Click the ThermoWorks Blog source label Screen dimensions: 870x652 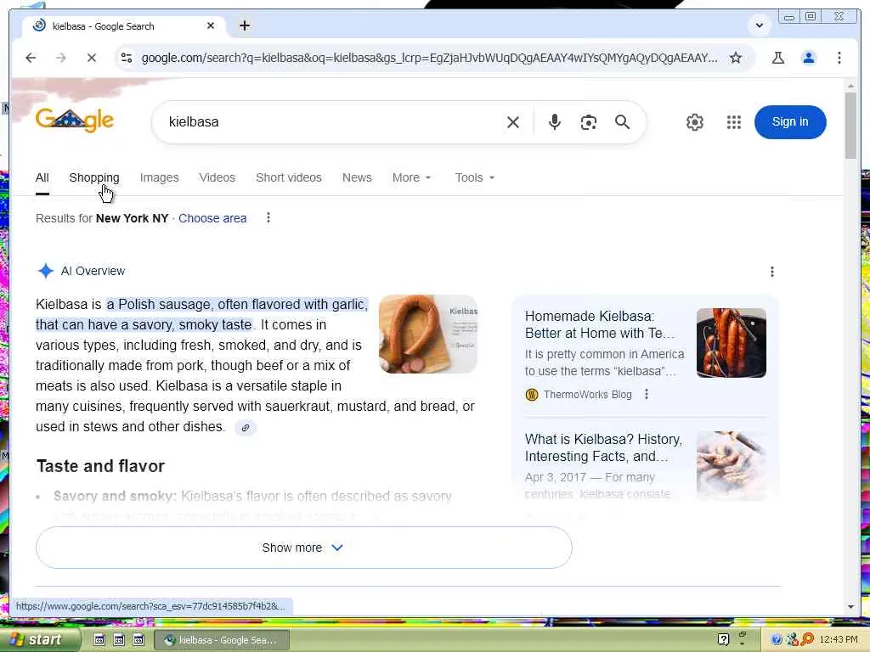click(x=587, y=395)
